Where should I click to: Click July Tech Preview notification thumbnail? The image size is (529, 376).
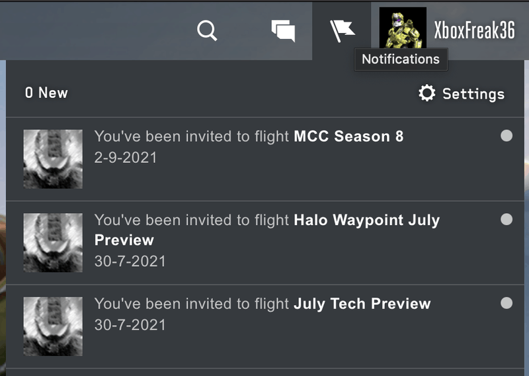point(53,326)
